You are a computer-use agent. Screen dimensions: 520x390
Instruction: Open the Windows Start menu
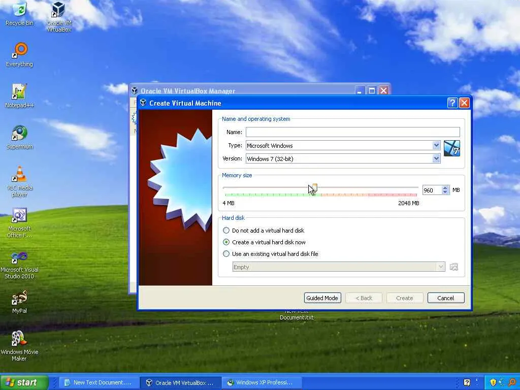(x=23, y=382)
